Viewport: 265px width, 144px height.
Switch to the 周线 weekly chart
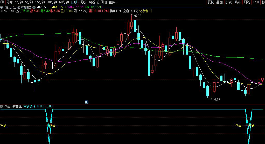(x=83, y=2)
